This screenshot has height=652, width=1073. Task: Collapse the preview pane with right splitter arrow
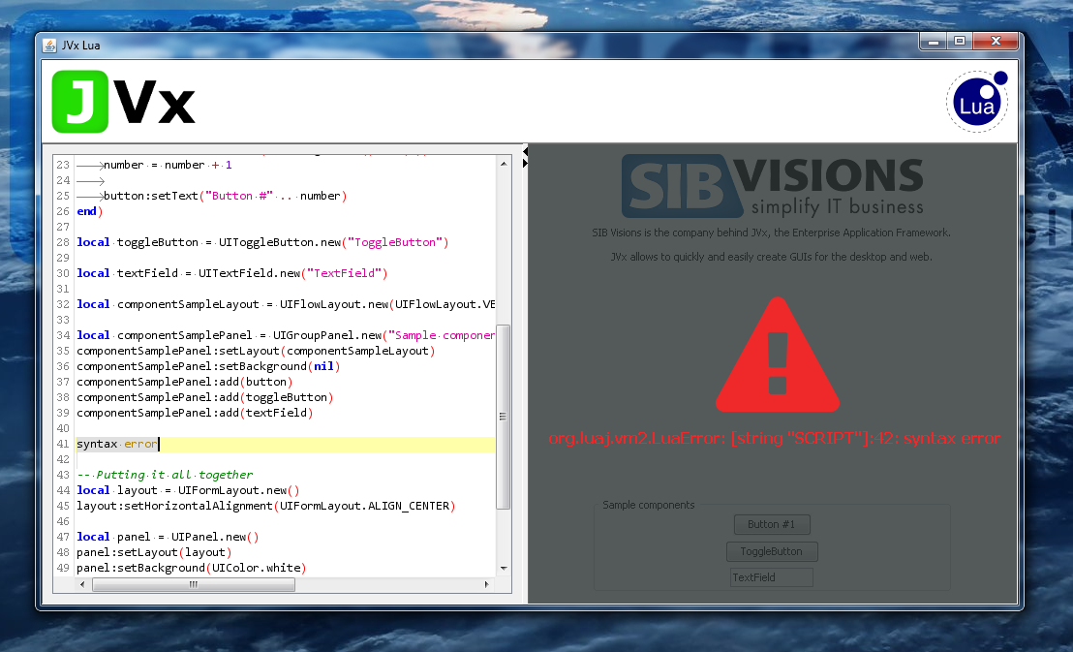coord(525,163)
